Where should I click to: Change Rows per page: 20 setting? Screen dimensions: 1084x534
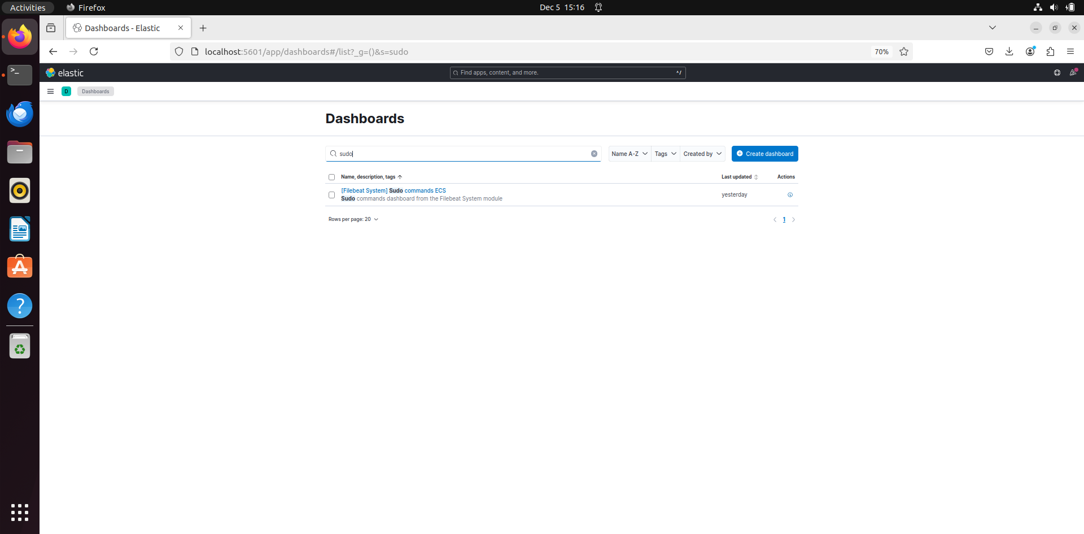click(353, 219)
